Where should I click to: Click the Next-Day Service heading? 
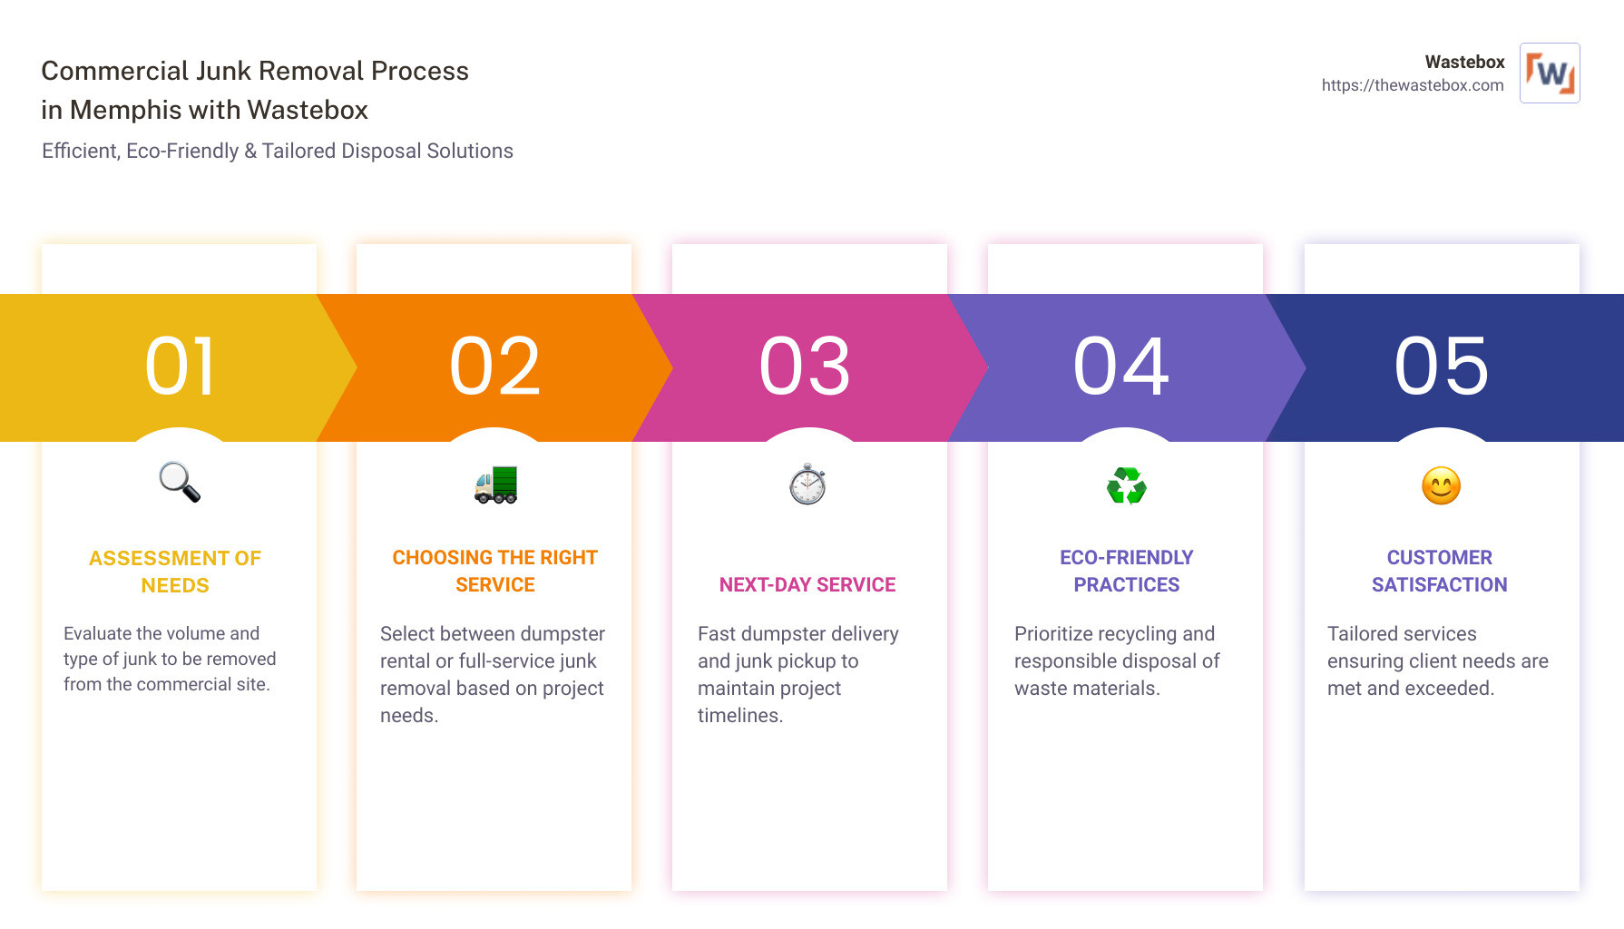tap(807, 585)
